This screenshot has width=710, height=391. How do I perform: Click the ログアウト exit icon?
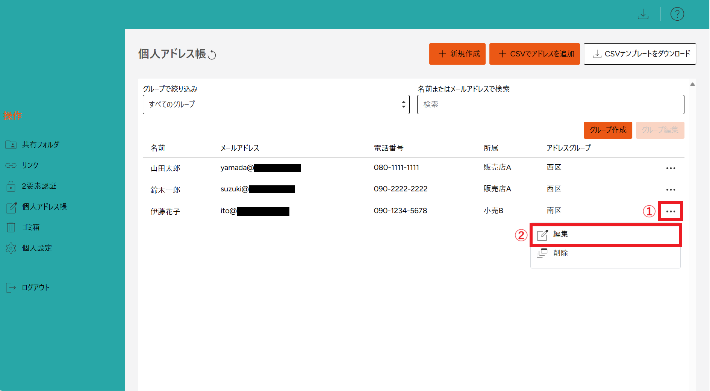click(x=11, y=288)
